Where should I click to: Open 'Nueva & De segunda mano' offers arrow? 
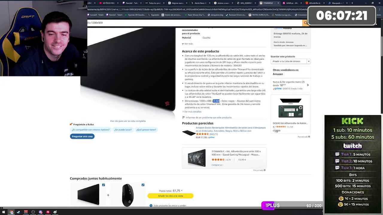(x=308, y=85)
